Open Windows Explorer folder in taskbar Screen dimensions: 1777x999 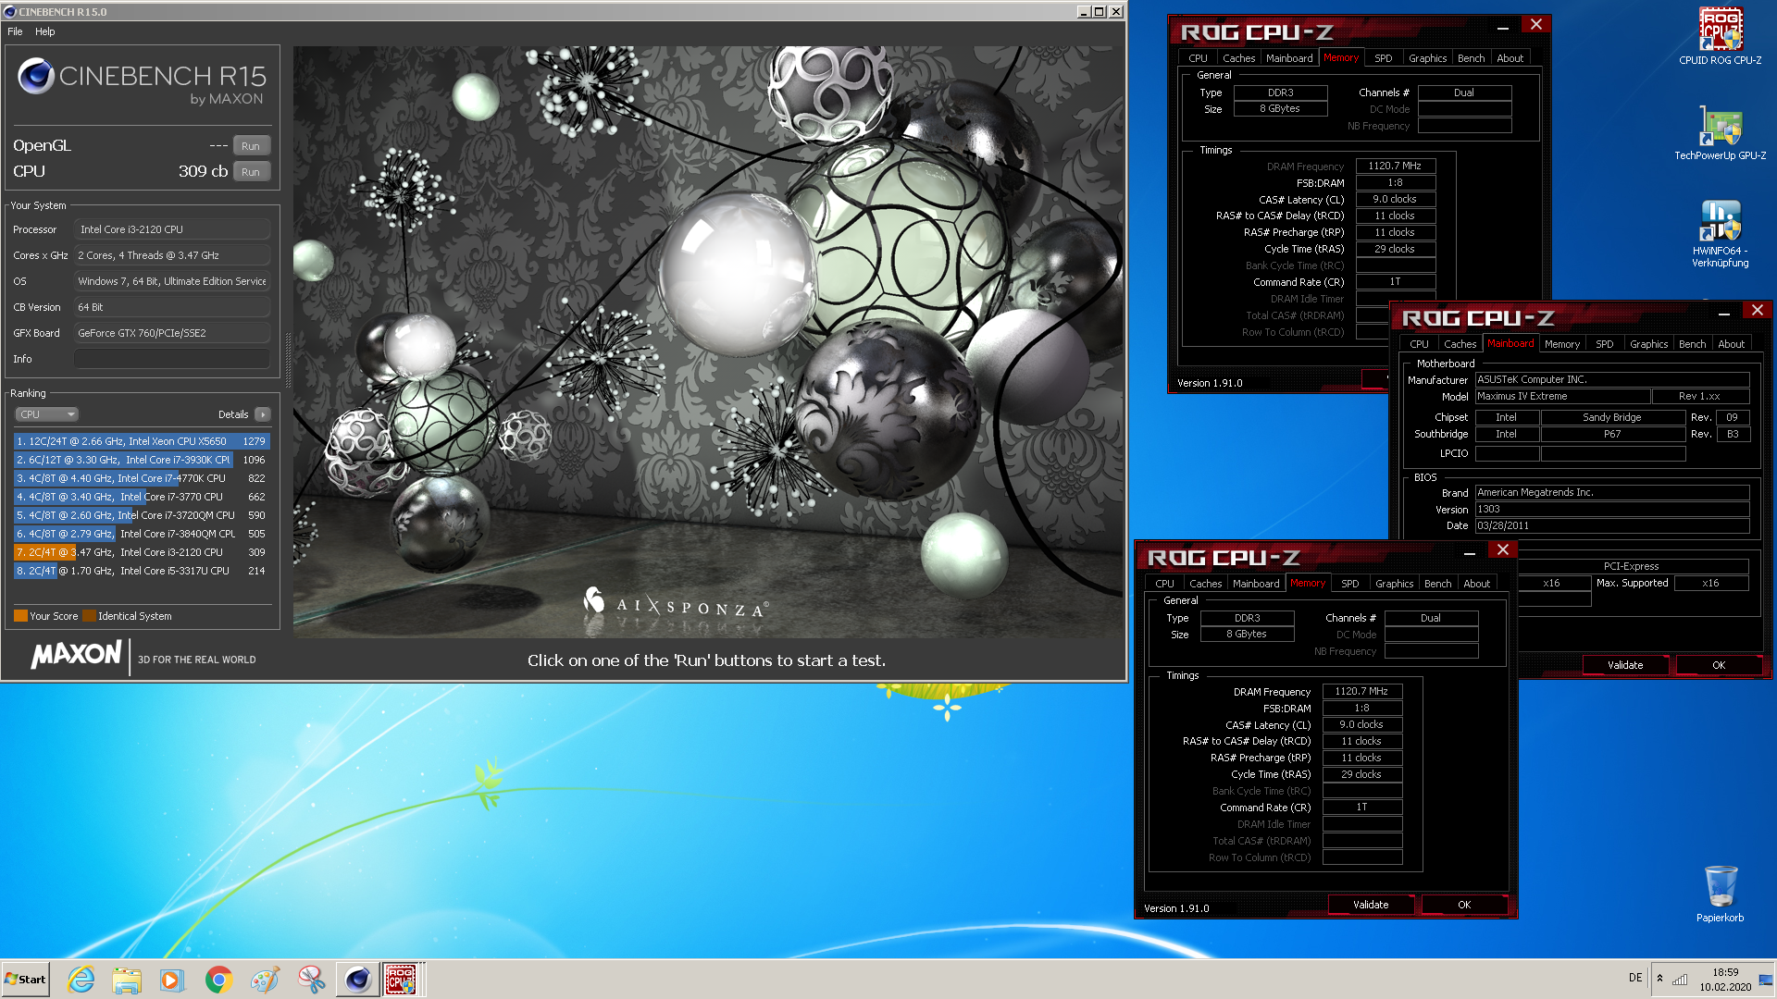coord(127,980)
